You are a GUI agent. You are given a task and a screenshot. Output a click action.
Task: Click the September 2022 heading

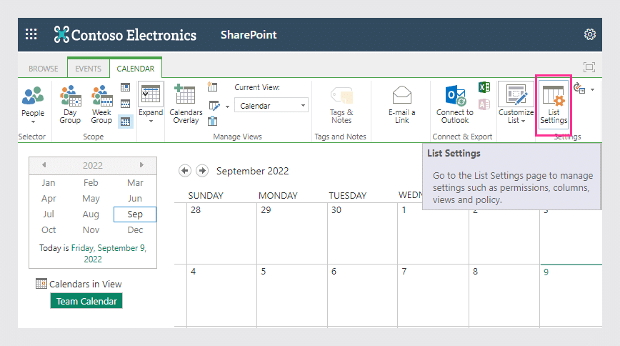[x=252, y=171]
